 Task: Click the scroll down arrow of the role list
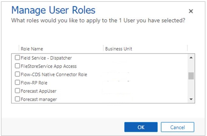(x=191, y=99)
